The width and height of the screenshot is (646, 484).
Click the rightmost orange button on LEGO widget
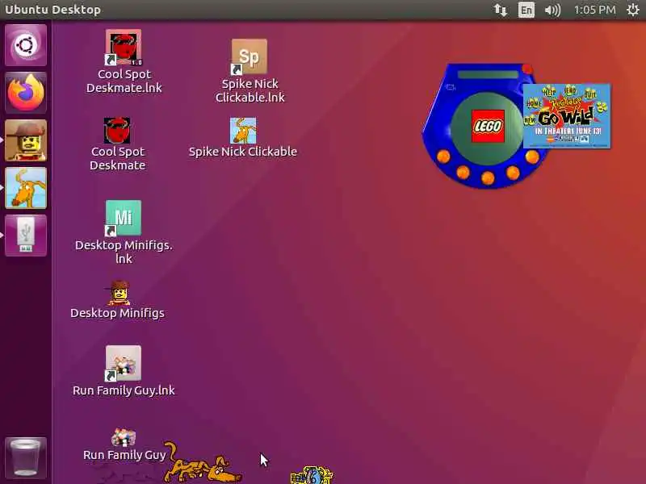[x=532, y=156]
